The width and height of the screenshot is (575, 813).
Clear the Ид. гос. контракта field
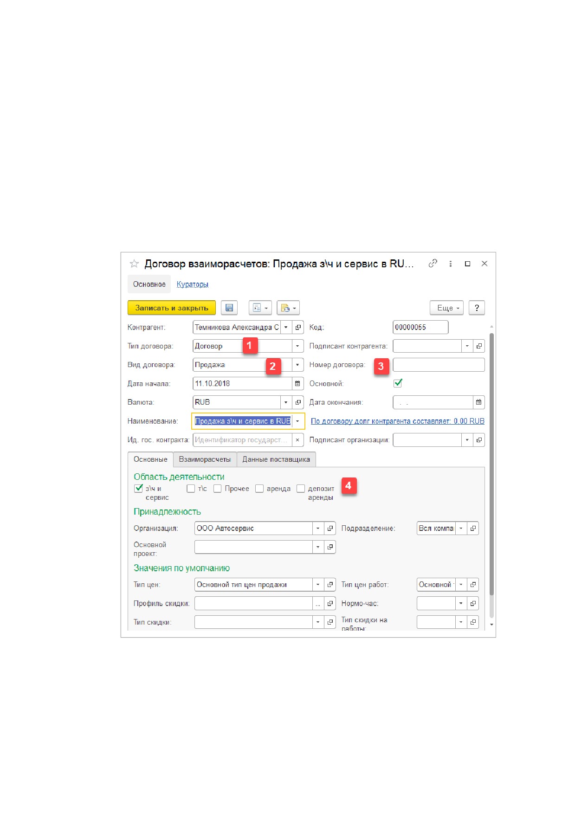[x=297, y=440]
